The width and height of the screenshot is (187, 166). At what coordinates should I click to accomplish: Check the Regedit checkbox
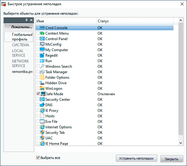(x=38, y=55)
